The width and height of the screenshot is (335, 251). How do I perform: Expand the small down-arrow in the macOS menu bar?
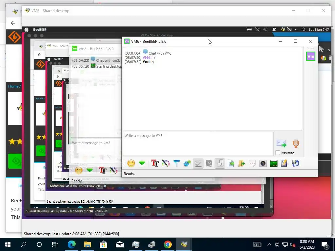pos(295,29)
